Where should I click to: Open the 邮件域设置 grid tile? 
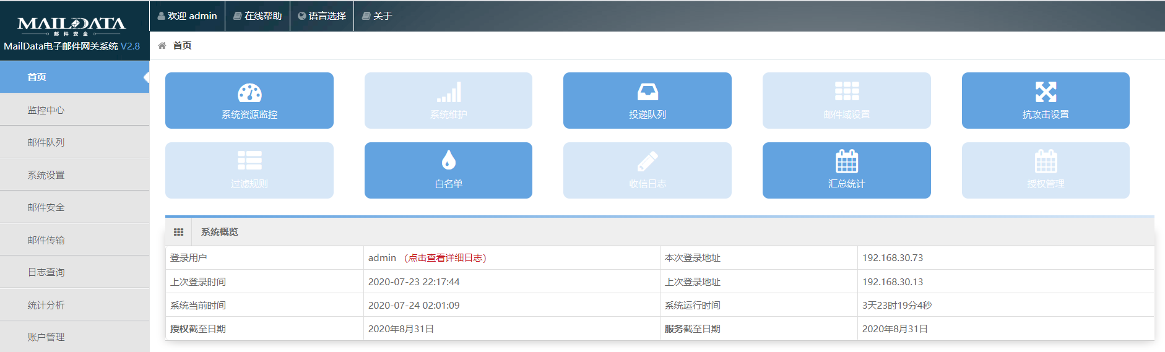[847, 100]
